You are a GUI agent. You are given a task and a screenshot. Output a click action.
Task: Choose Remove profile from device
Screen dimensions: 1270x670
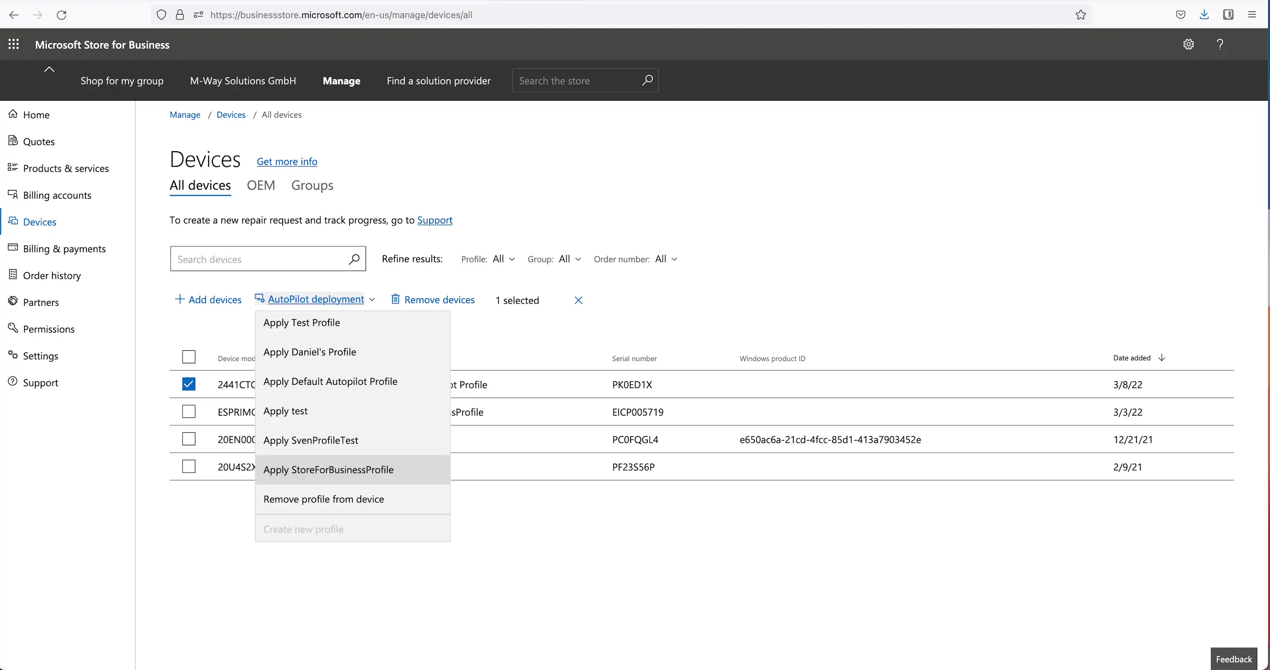pos(352,499)
